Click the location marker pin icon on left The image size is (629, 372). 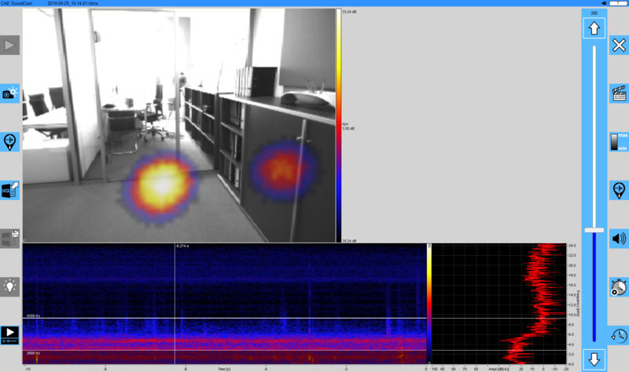pyautogui.click(x=9, y=141)
